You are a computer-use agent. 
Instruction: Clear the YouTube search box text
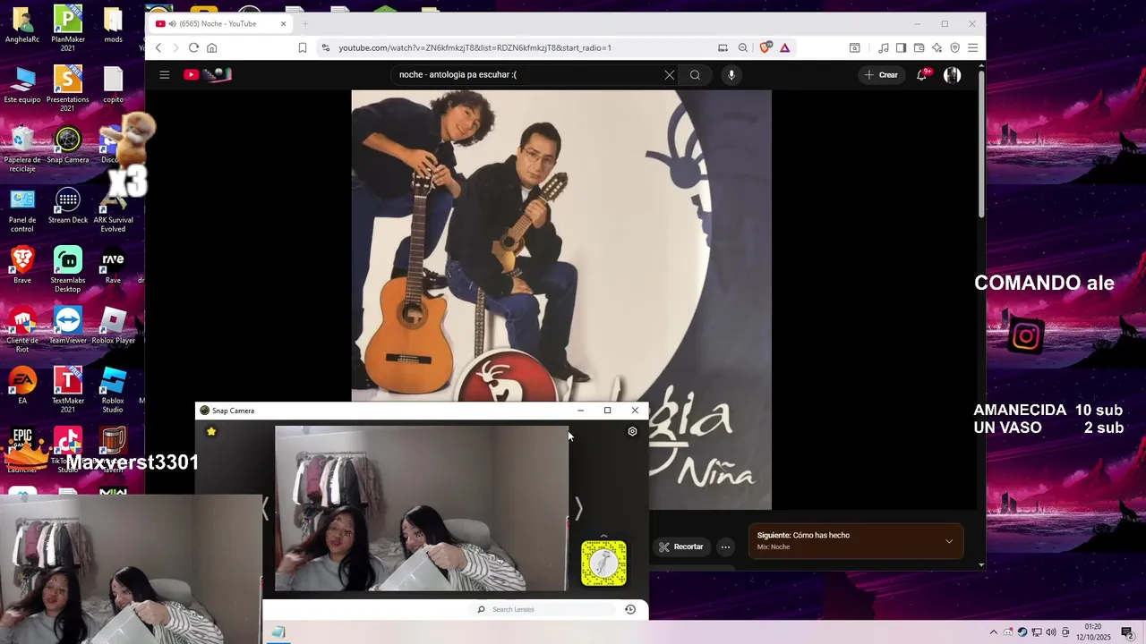pyautogui.click(x=669, y=75)
